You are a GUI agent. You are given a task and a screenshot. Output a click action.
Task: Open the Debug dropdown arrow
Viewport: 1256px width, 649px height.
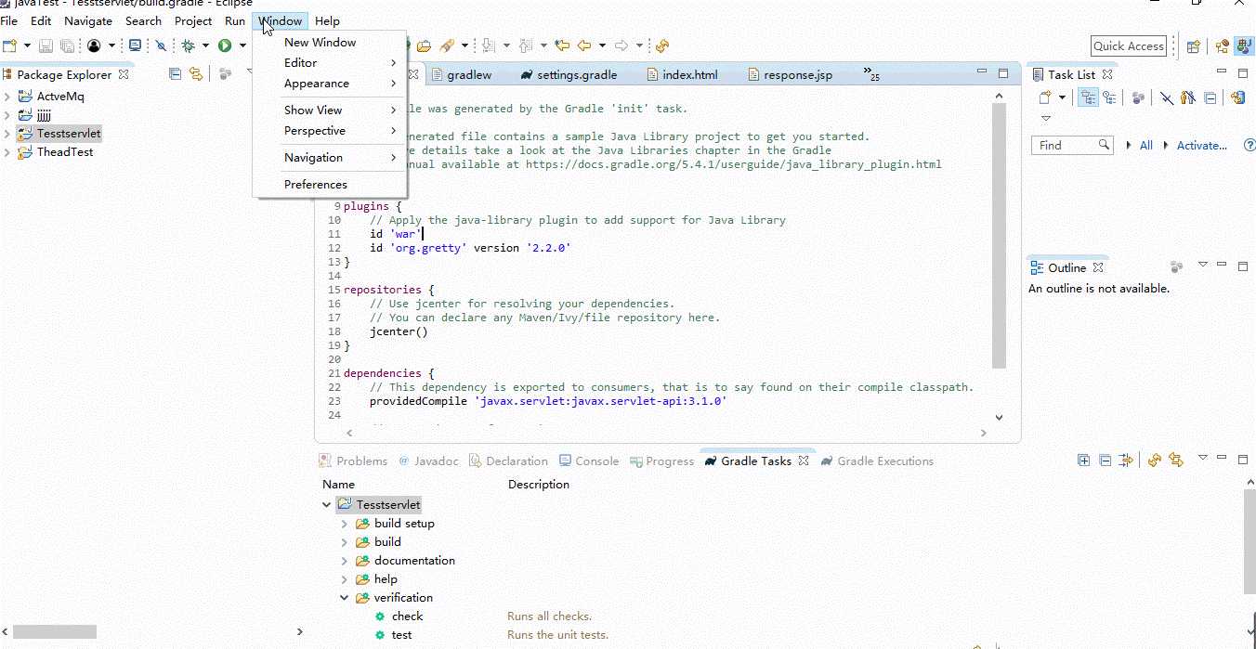[205, 45]
